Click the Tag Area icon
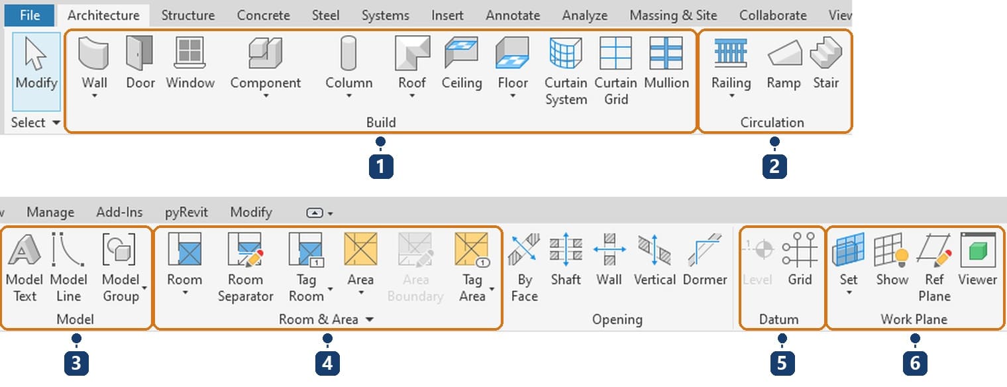Screen dimensions: 1007x387 click(471, 250)
